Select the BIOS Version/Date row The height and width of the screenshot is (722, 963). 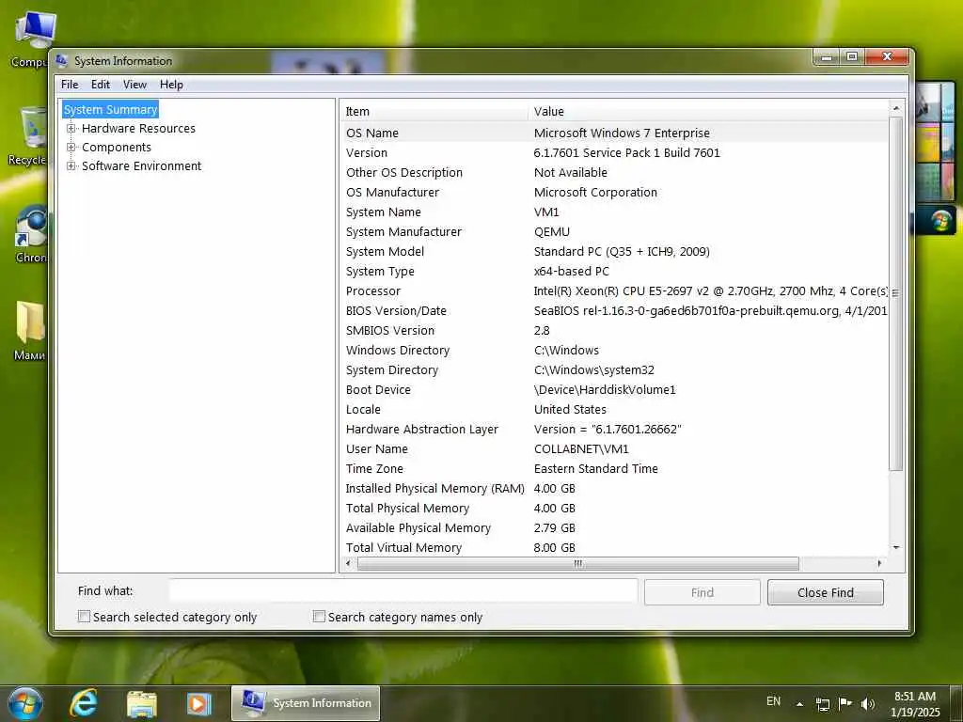click(614, 310)
